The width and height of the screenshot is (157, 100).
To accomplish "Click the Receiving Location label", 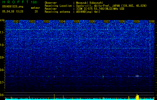I will point(58,6).
